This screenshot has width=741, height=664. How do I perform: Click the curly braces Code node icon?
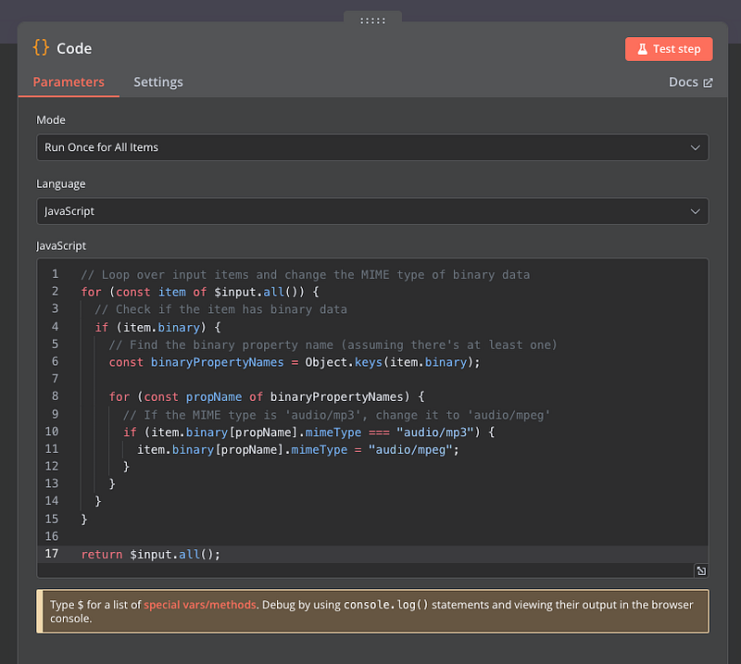point(41,48)
